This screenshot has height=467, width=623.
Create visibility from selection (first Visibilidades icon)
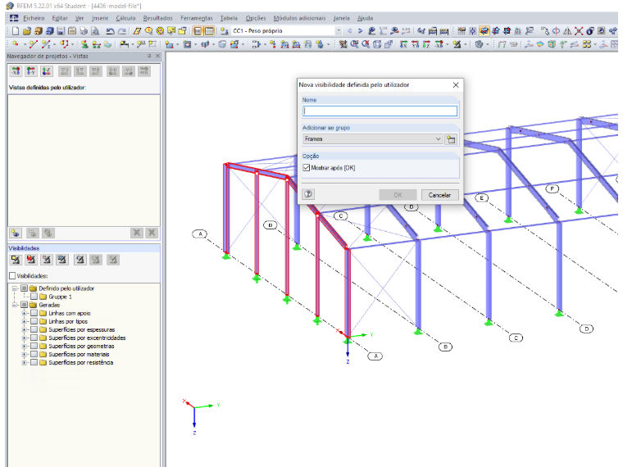click(x=16, y=260)
